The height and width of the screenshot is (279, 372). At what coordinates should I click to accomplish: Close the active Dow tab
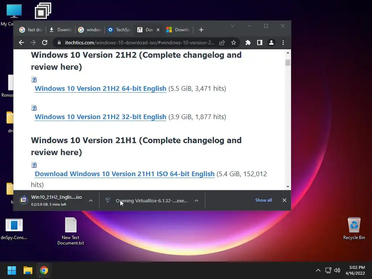pos(158,30)
